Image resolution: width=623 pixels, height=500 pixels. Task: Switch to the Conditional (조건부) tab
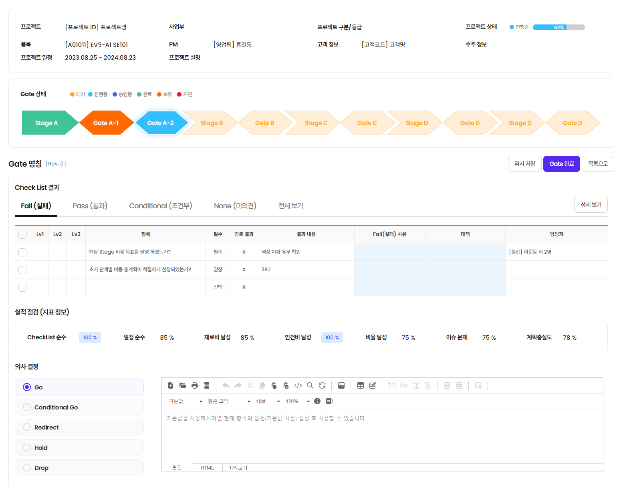(x=160, y=206)
